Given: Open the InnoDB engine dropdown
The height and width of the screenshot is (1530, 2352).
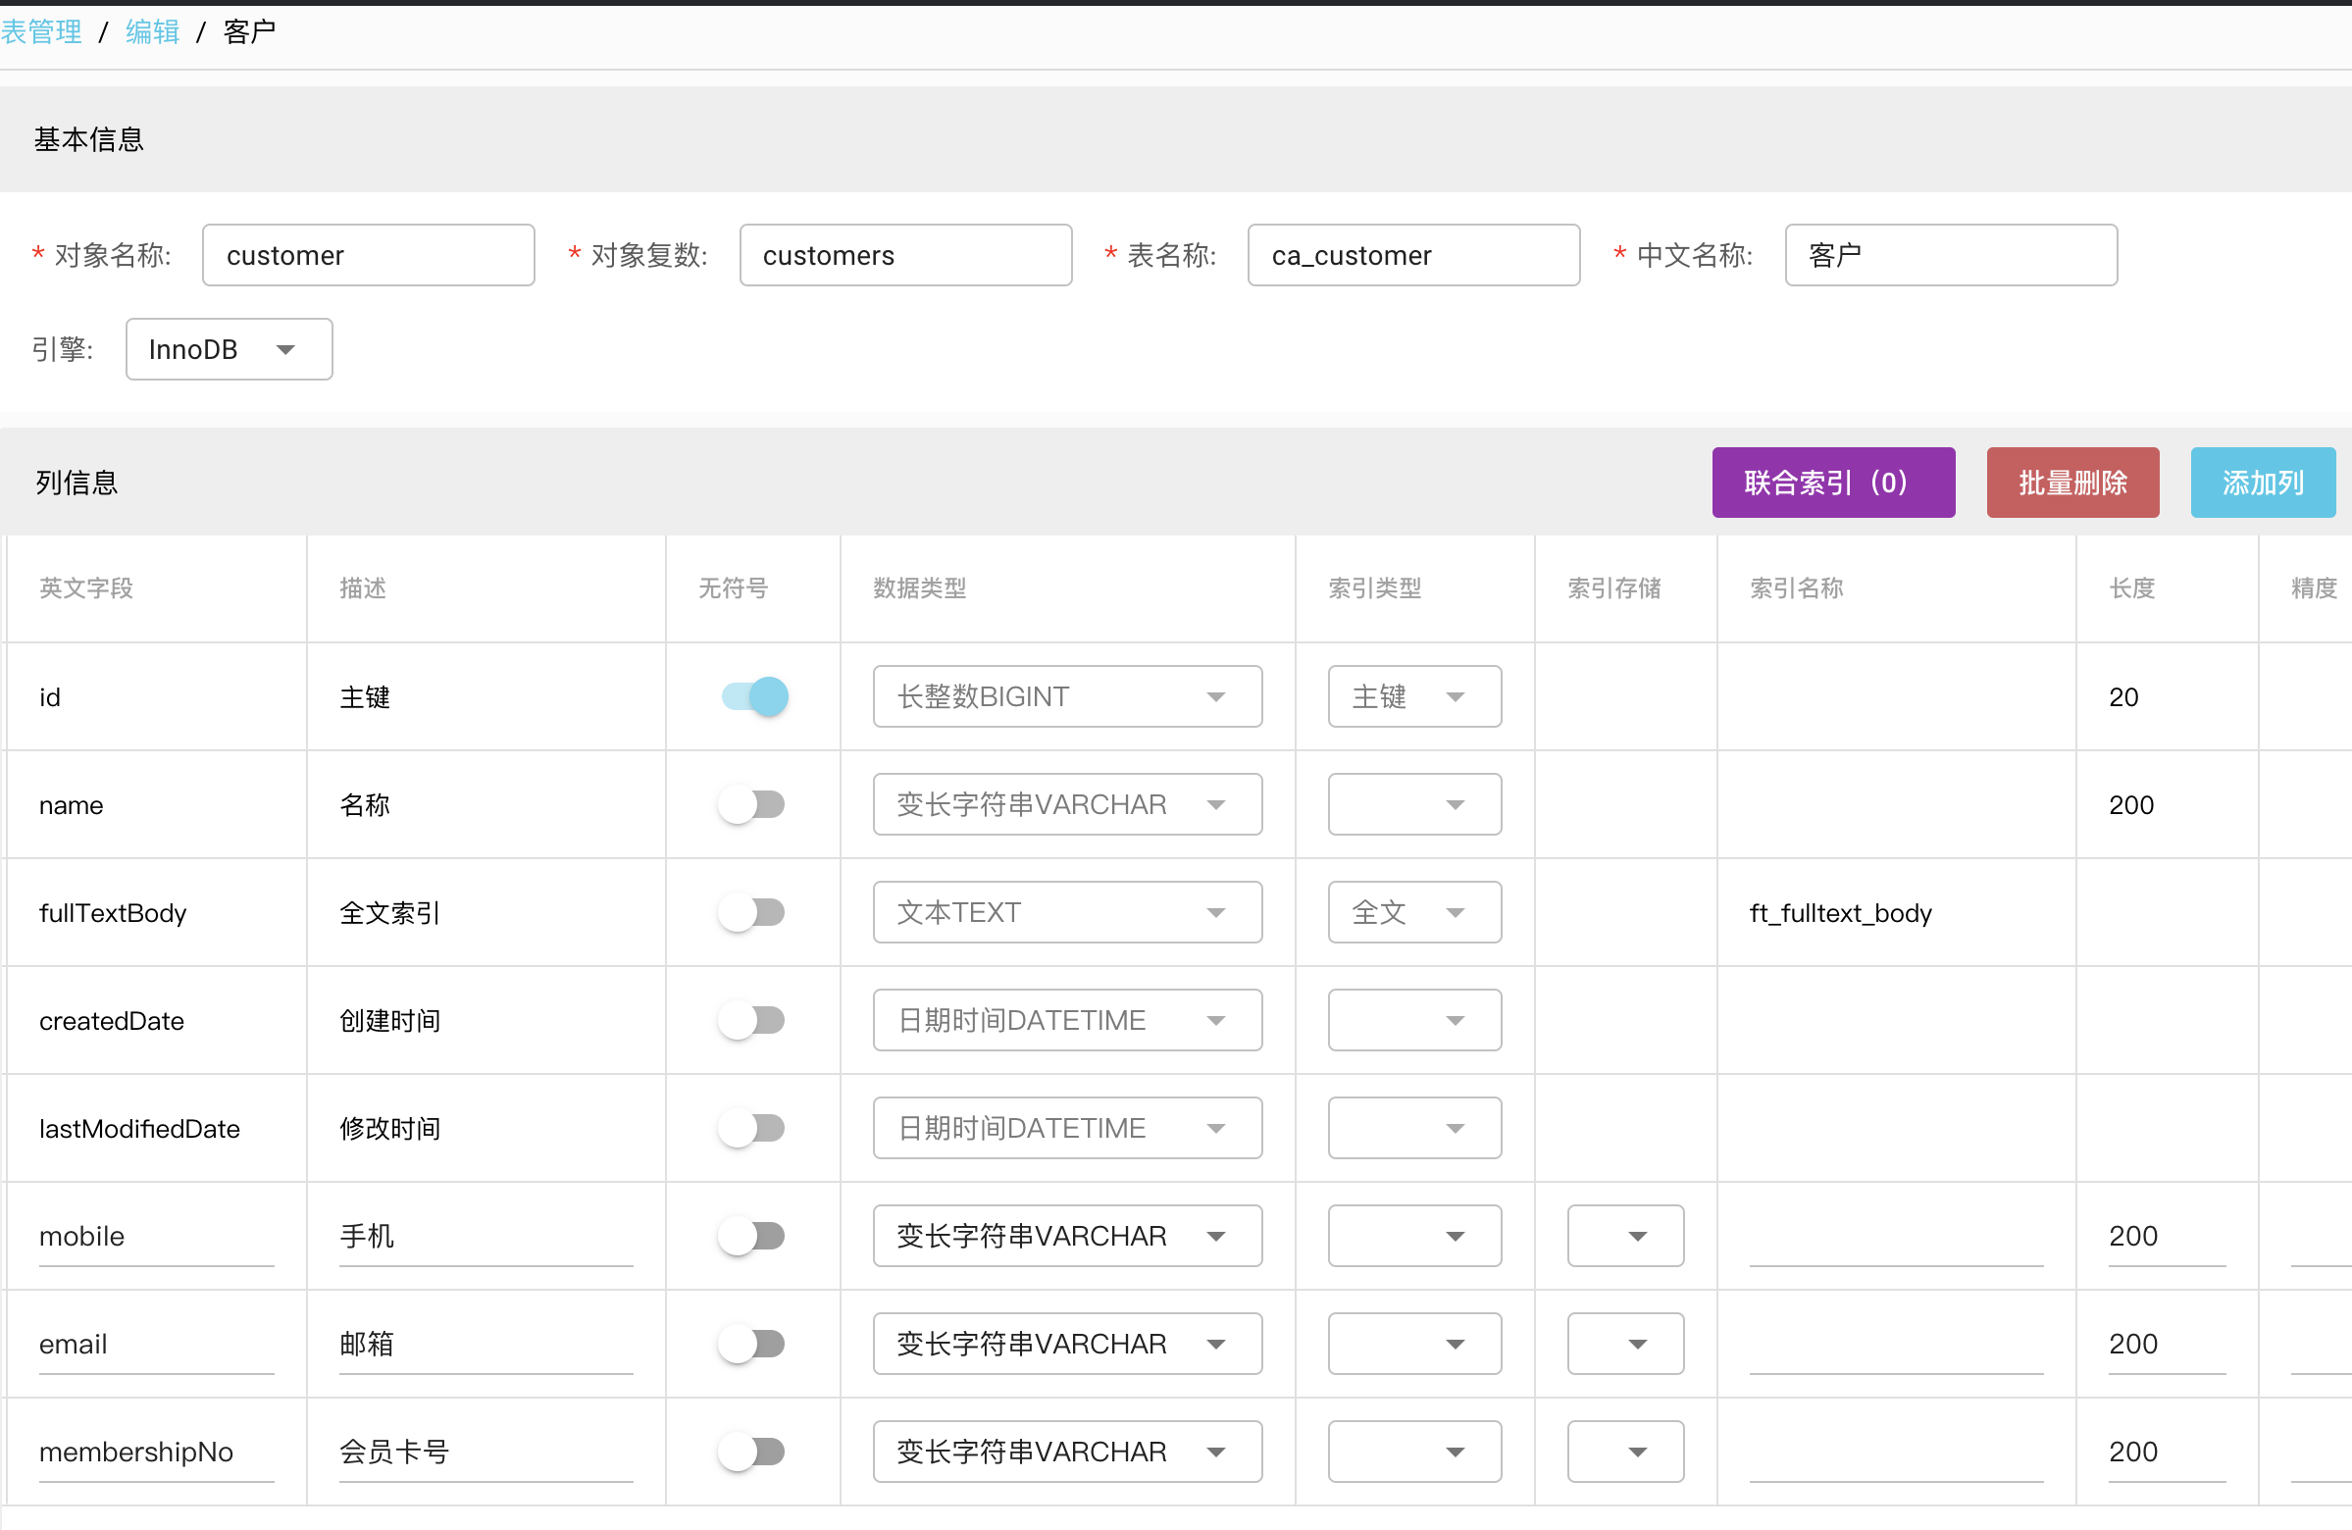Looking at the screenshot, I should 229,349.
